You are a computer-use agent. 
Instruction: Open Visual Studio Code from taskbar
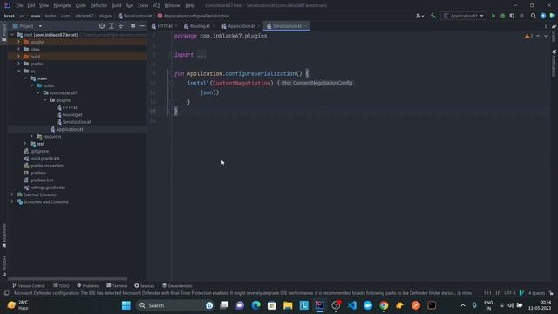tap(351, 305)
